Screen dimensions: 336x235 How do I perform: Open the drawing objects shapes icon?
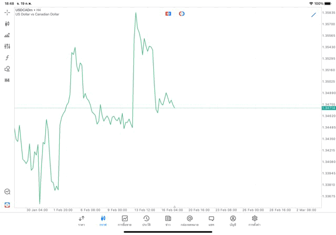point(7,69)
